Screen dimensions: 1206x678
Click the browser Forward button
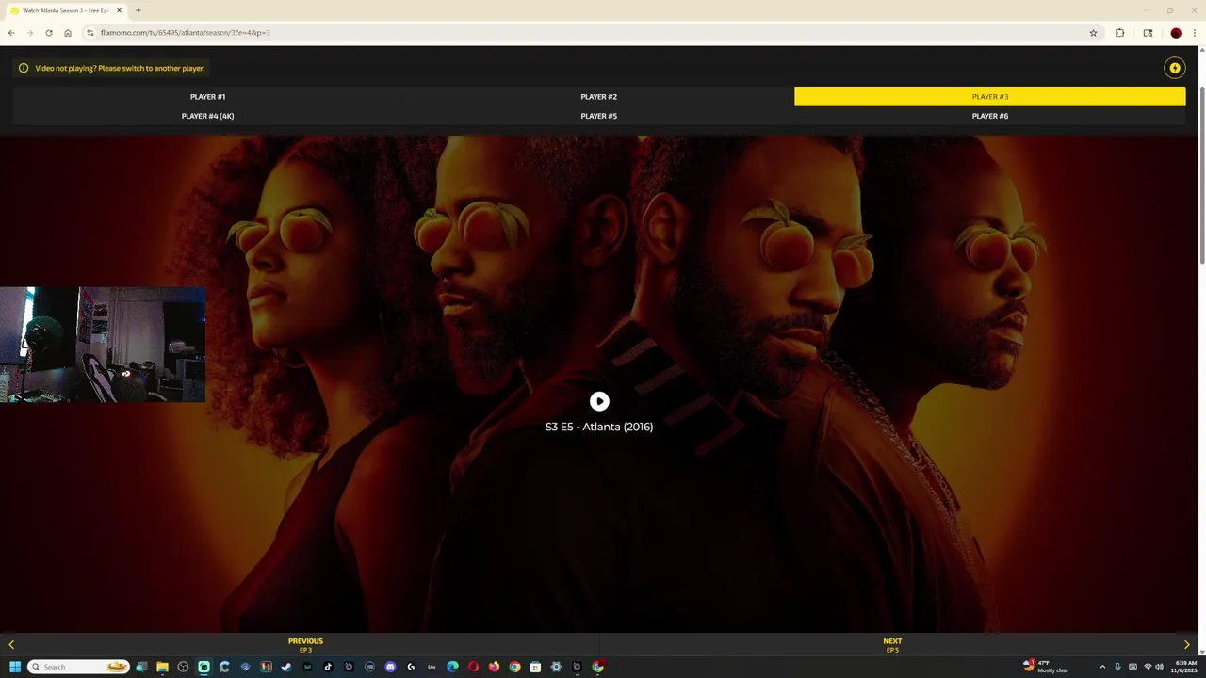[30, 33]
